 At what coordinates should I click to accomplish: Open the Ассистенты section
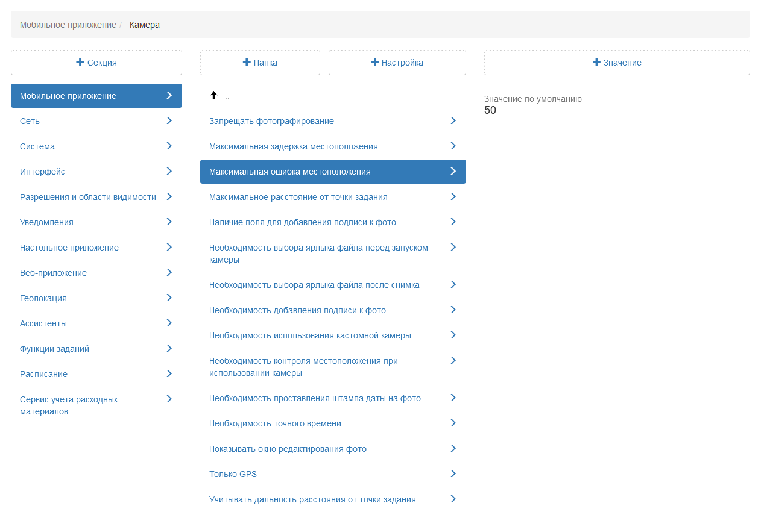[x=96, y=323]
